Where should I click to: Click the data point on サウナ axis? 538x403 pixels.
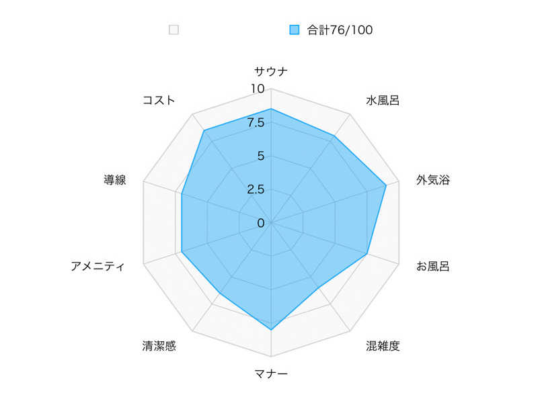point(271,109)
